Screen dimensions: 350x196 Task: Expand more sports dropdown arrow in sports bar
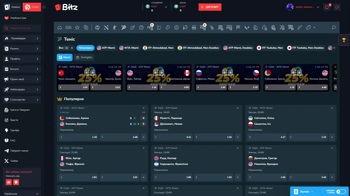click(x=314, y=27)
